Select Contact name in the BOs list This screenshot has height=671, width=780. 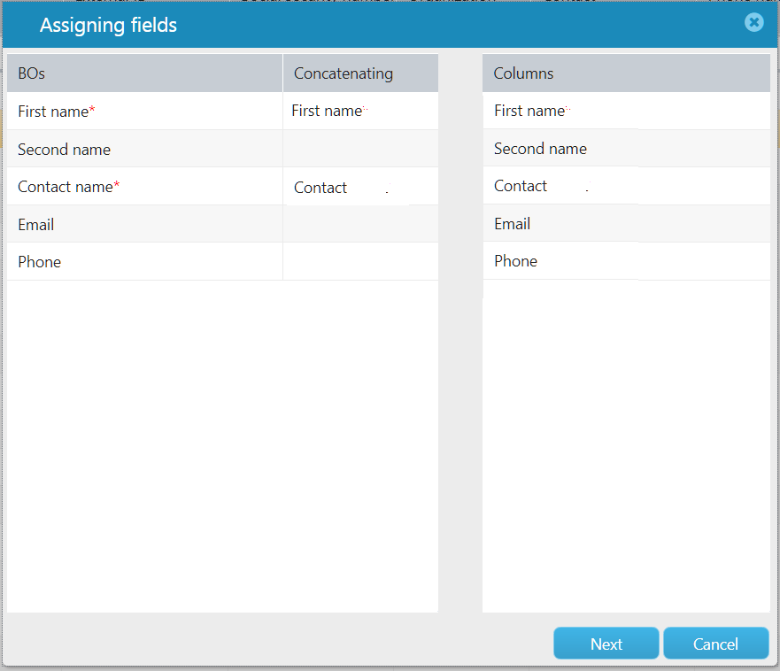pyautogui.click(x=145, y=187)
